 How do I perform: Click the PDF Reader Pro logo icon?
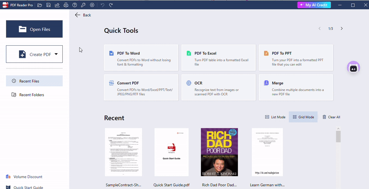click(x=5, y=5)
